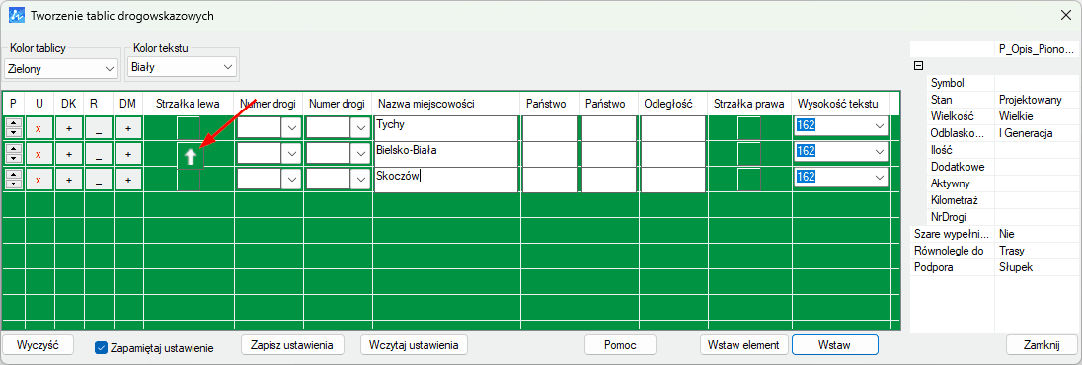Click the application icon in the title bar
The width and height of the screenshot is (1082, 365).
point(16,15)
